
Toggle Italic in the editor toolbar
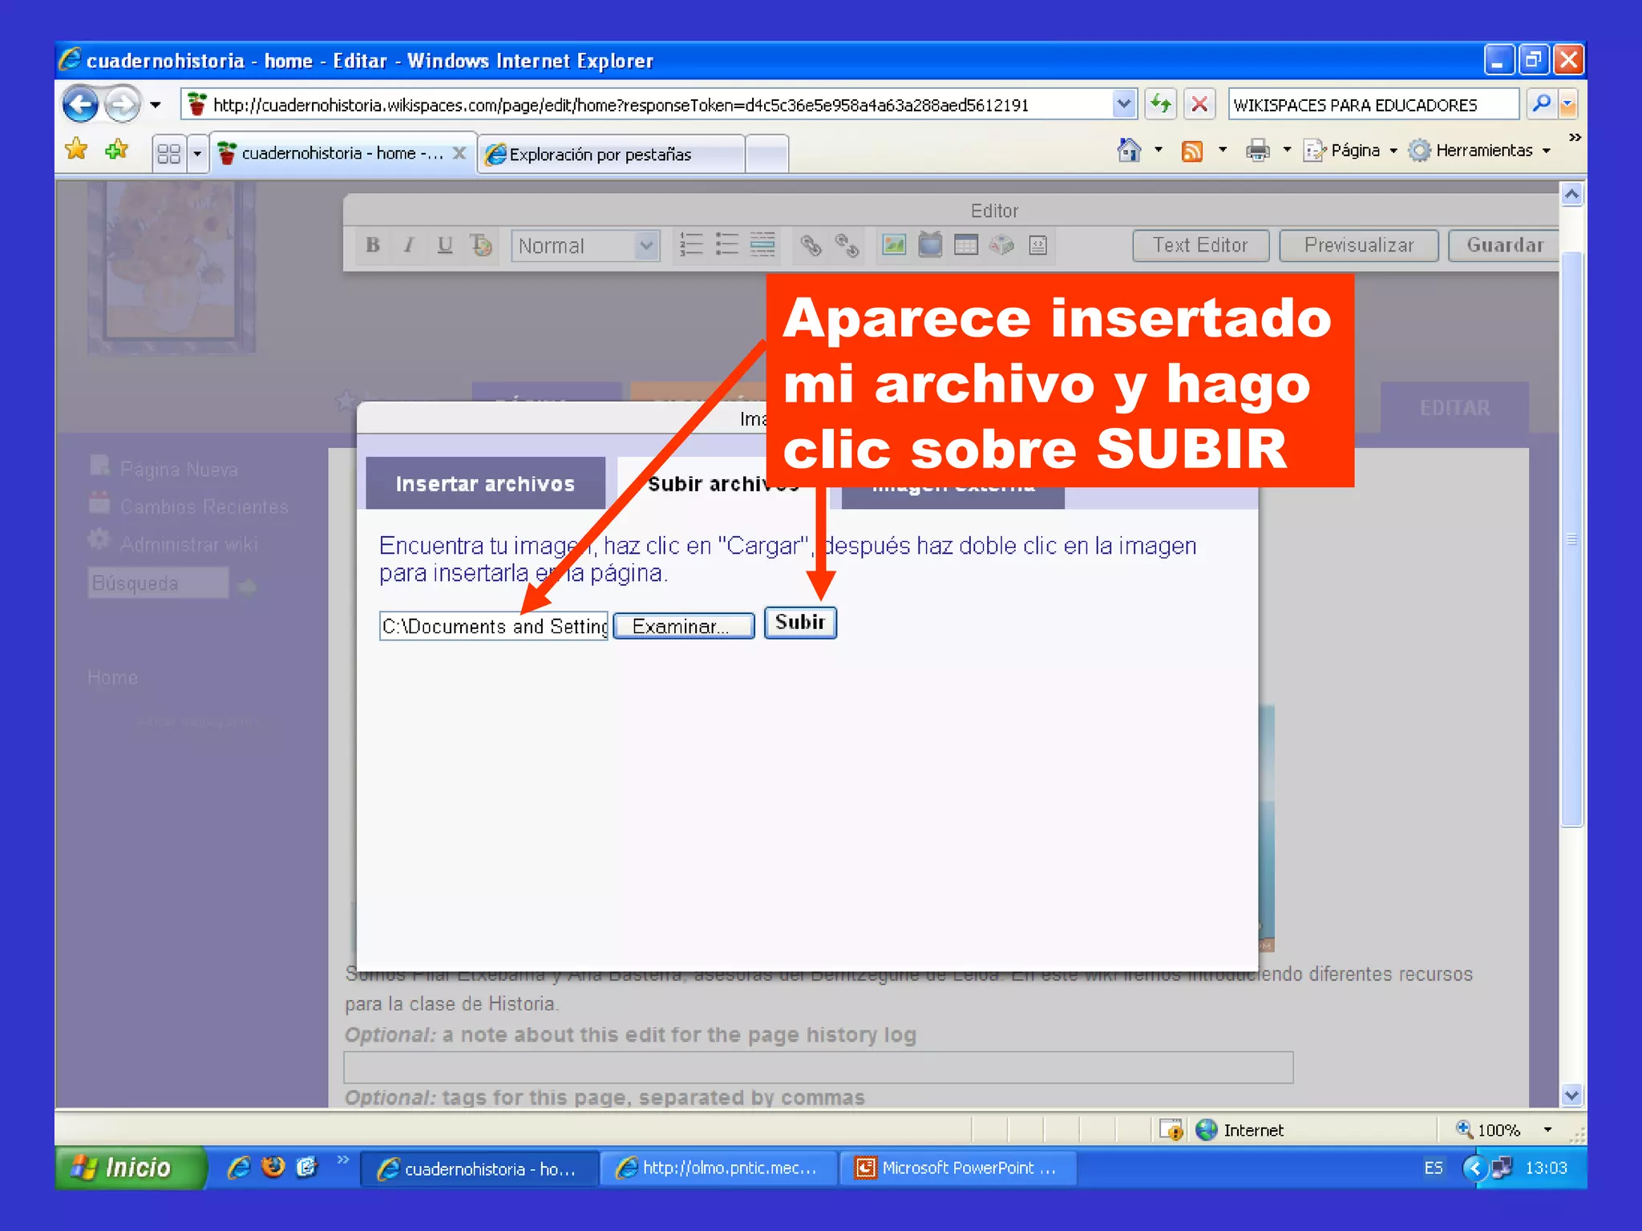click(409, 245)
